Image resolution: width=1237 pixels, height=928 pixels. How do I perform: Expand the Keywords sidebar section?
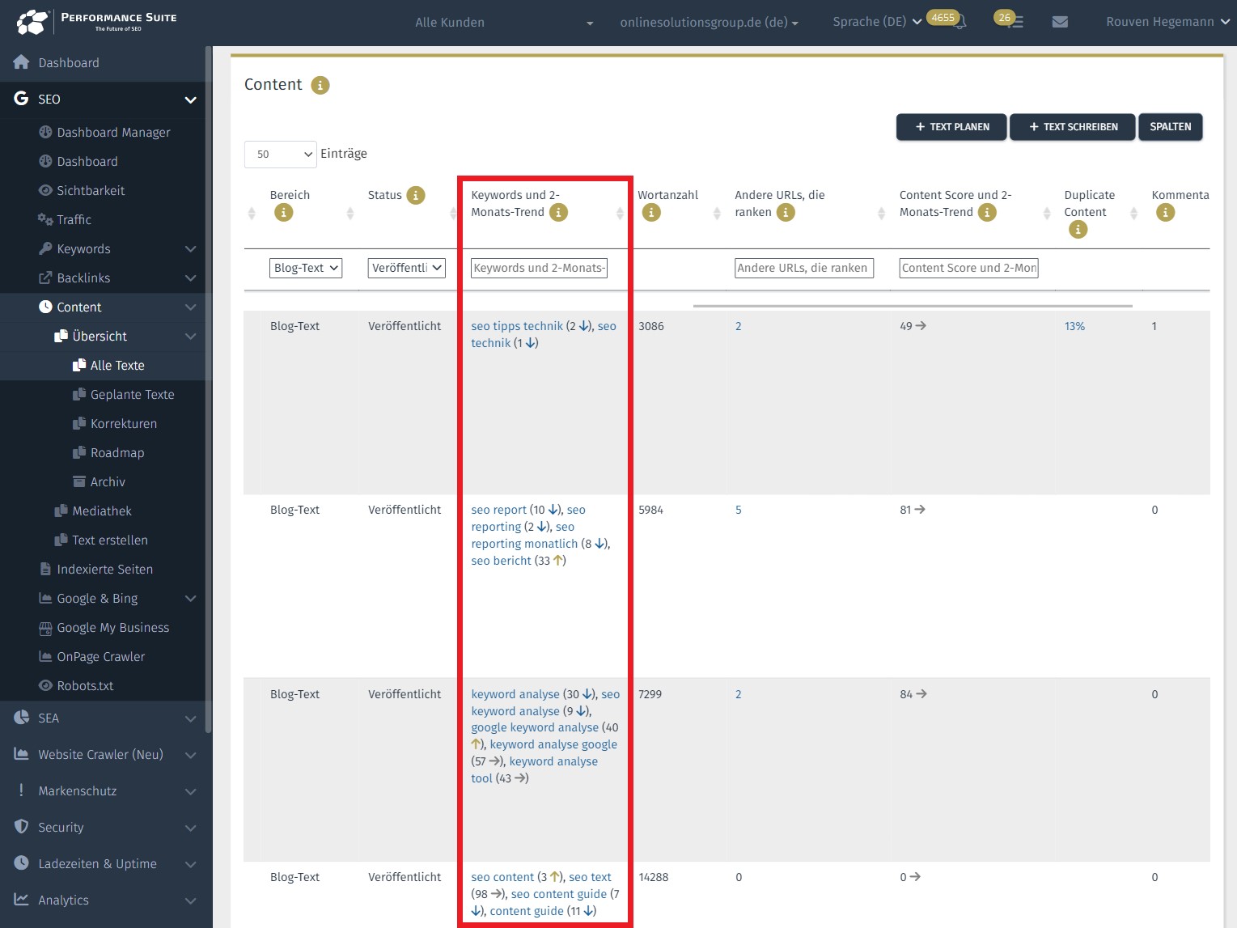191,248
